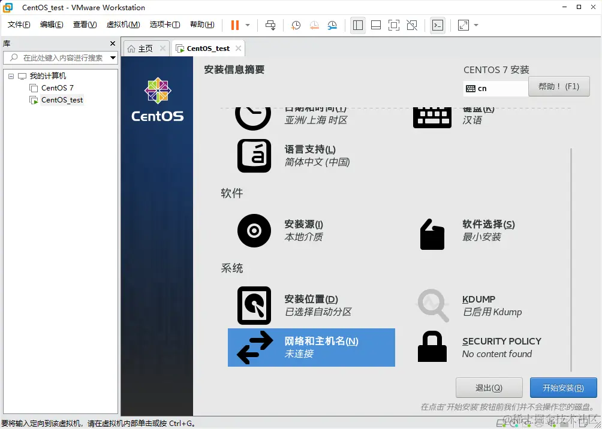Open the Snapshot Manager icon
Viewport: 602px width, 429px height.
[x=332, y=25]
